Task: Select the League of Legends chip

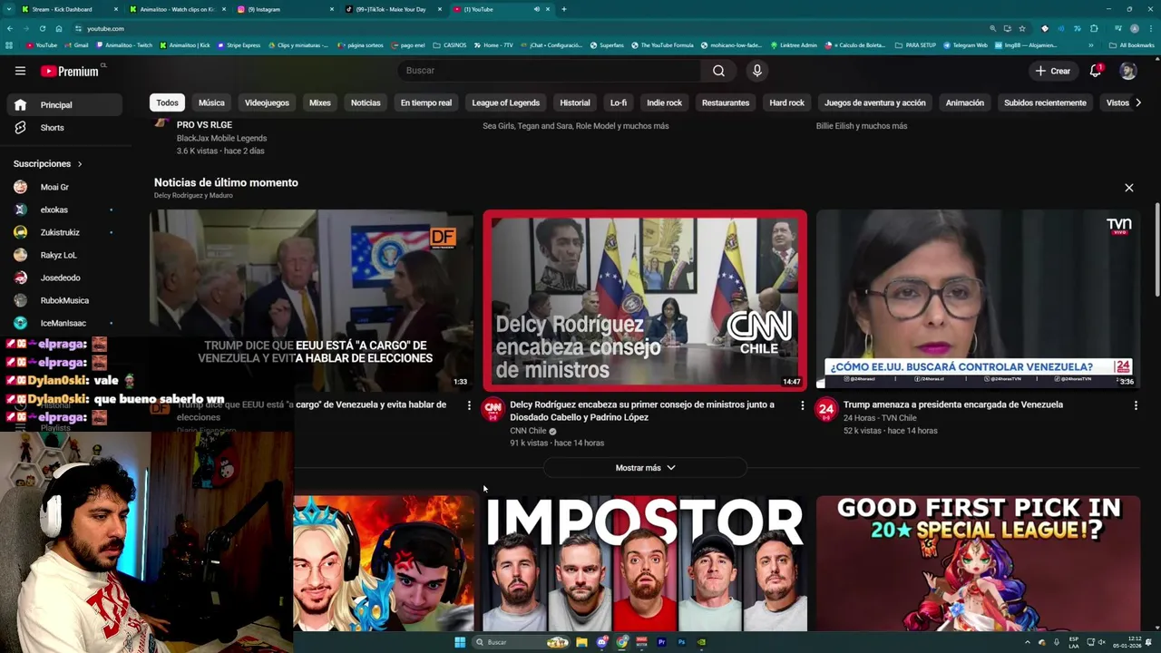Action: [x=505, y=102]
